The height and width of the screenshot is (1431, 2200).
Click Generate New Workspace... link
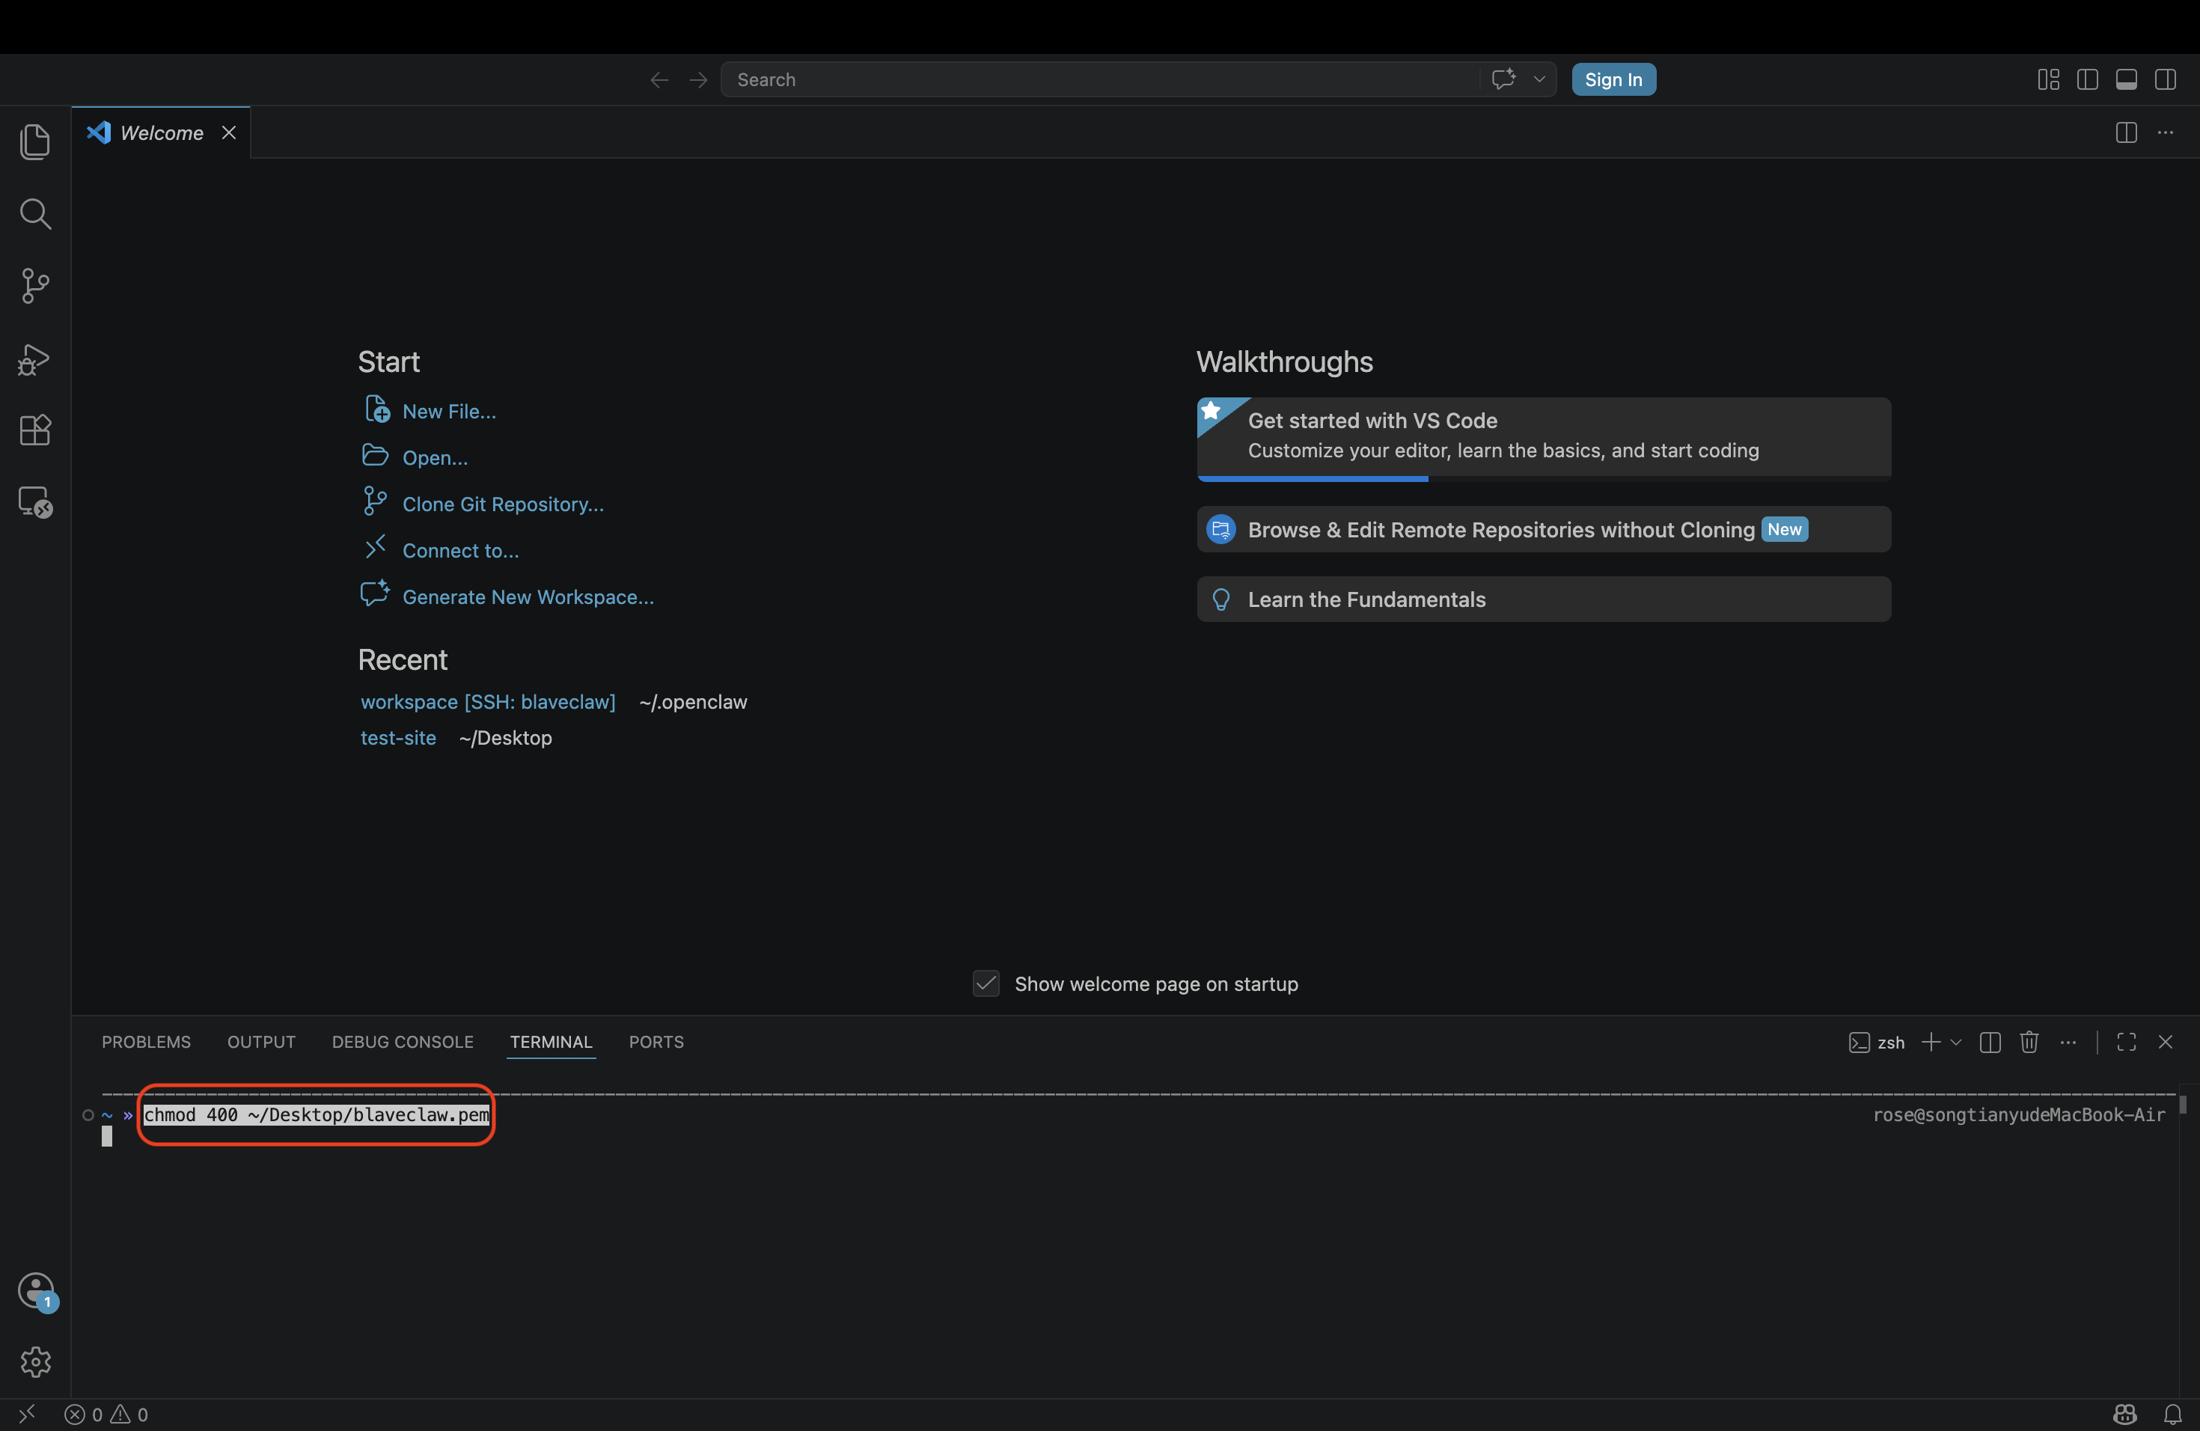[528, 596]
